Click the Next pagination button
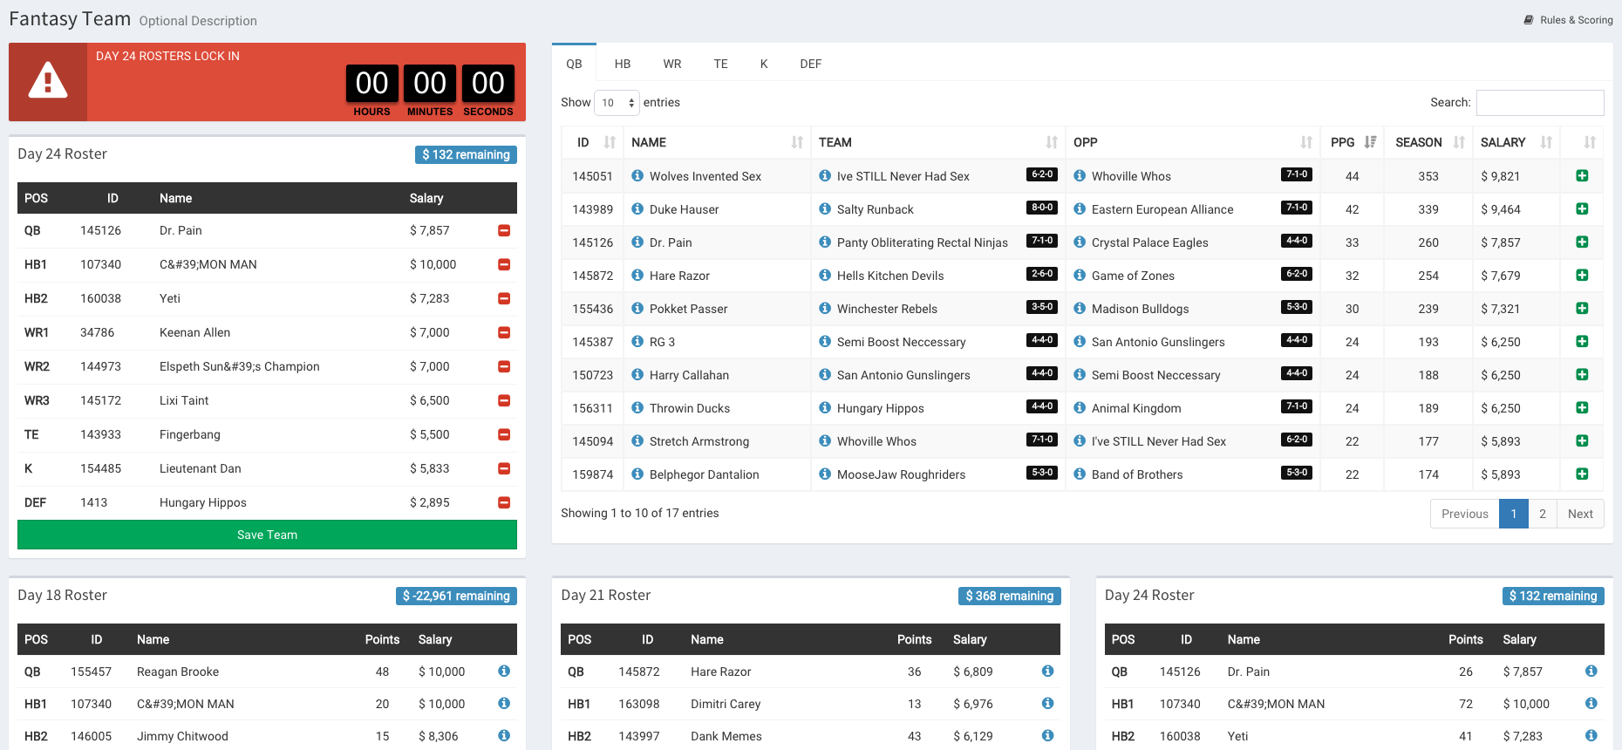 [x=1579, y=514]
